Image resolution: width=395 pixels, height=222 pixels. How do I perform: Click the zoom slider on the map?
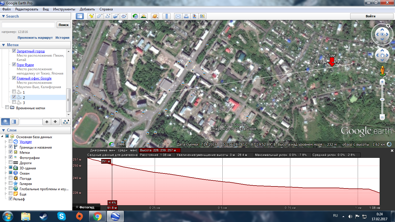382,99
